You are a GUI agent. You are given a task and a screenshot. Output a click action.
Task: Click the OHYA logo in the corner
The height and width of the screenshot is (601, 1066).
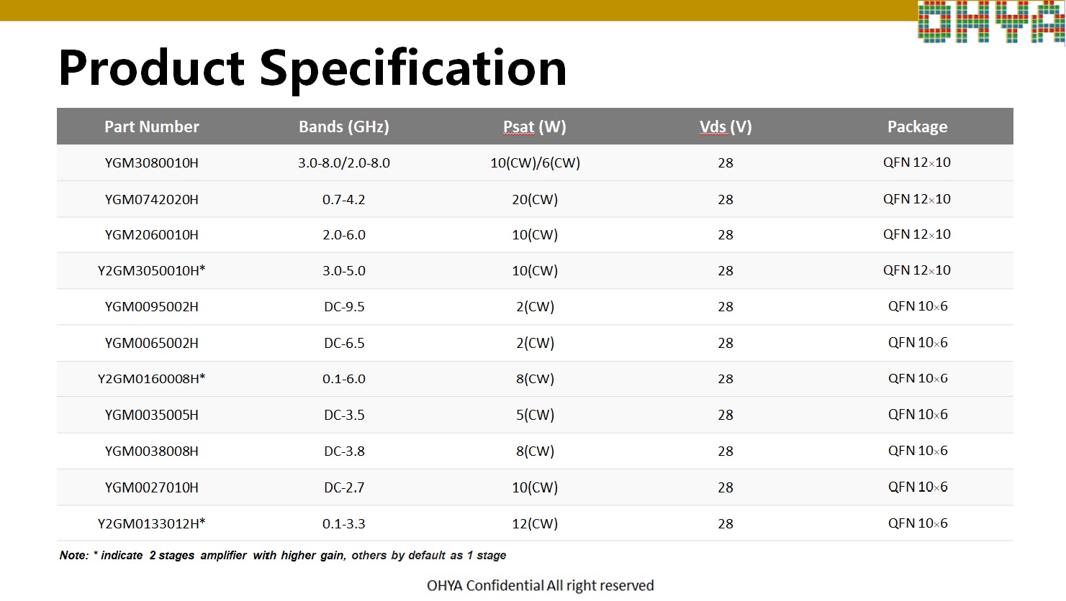991,23
